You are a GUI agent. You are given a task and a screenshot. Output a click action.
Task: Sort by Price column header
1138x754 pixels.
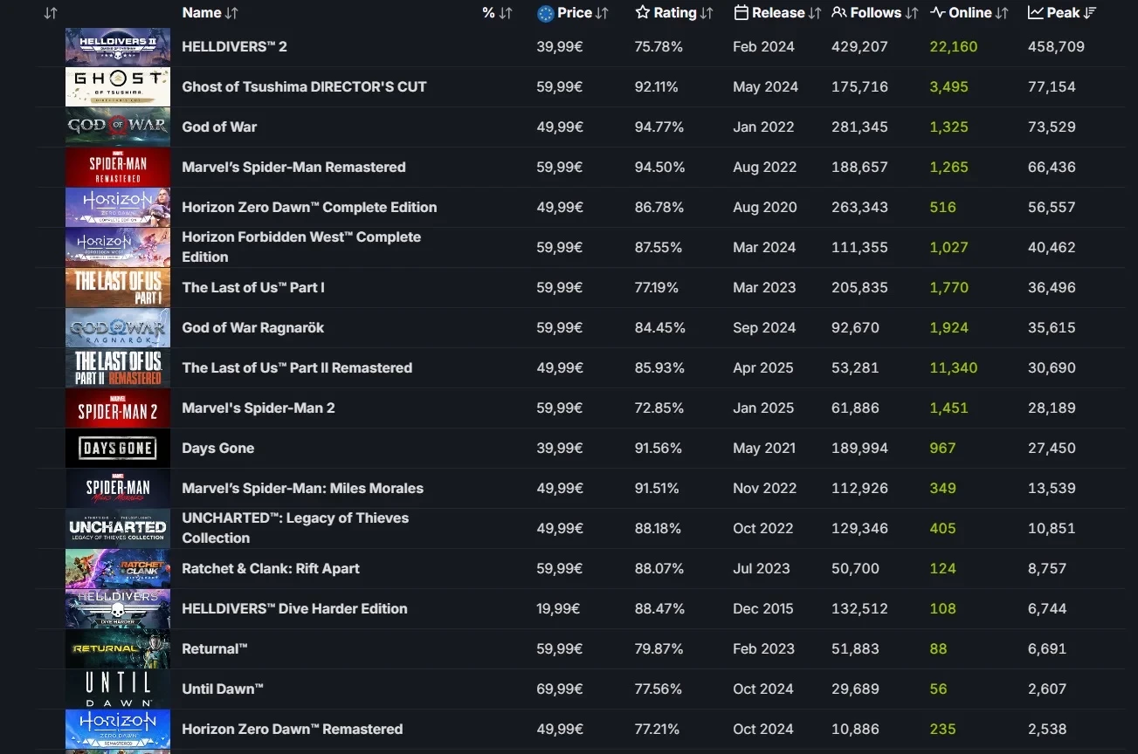tap(573, 13)
